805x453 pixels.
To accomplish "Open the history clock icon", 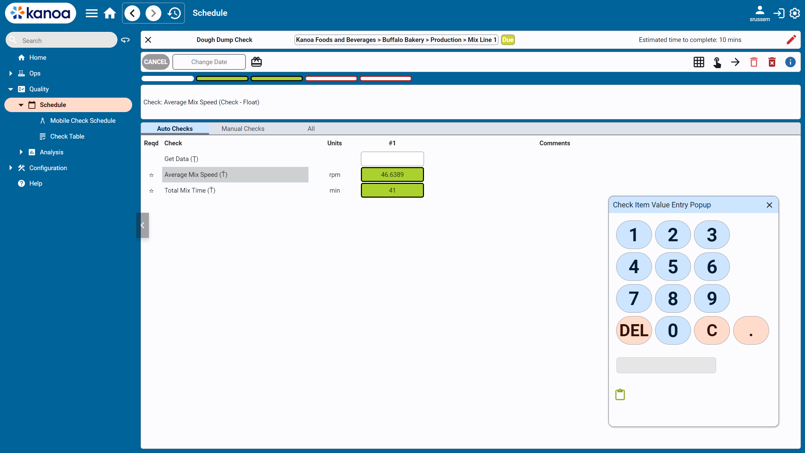I will [174, 13].
